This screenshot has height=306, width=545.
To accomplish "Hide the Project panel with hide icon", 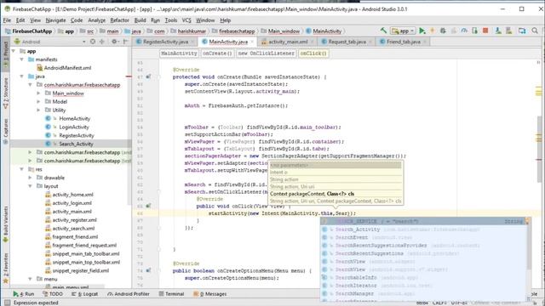I will coord(125,42).
